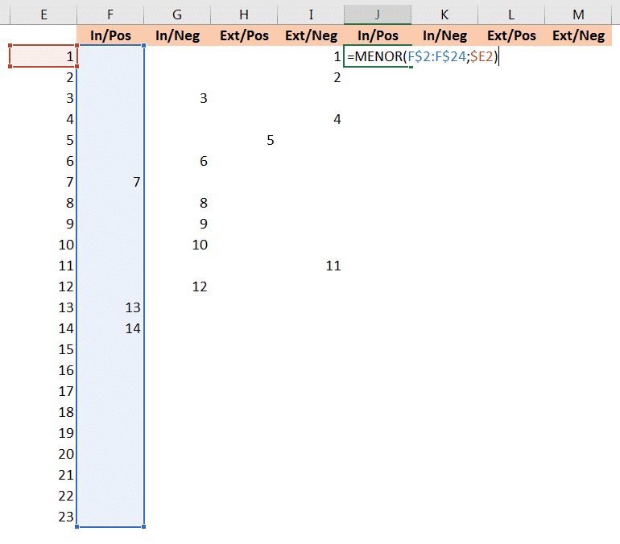The width and height of the screenshot is (620, 544).
Task: Select column header J
Action: [x=377, y=14]
